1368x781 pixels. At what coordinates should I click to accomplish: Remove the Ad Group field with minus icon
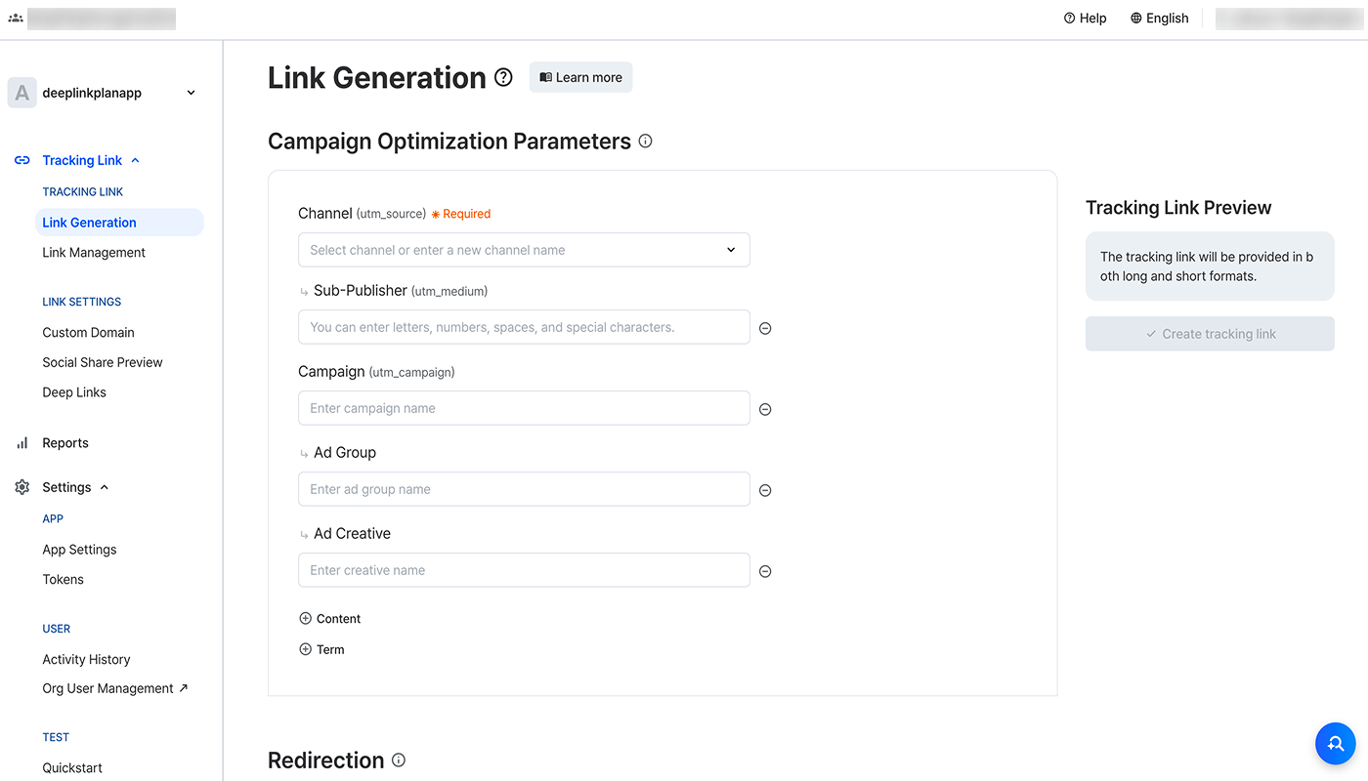coord(765,491)
